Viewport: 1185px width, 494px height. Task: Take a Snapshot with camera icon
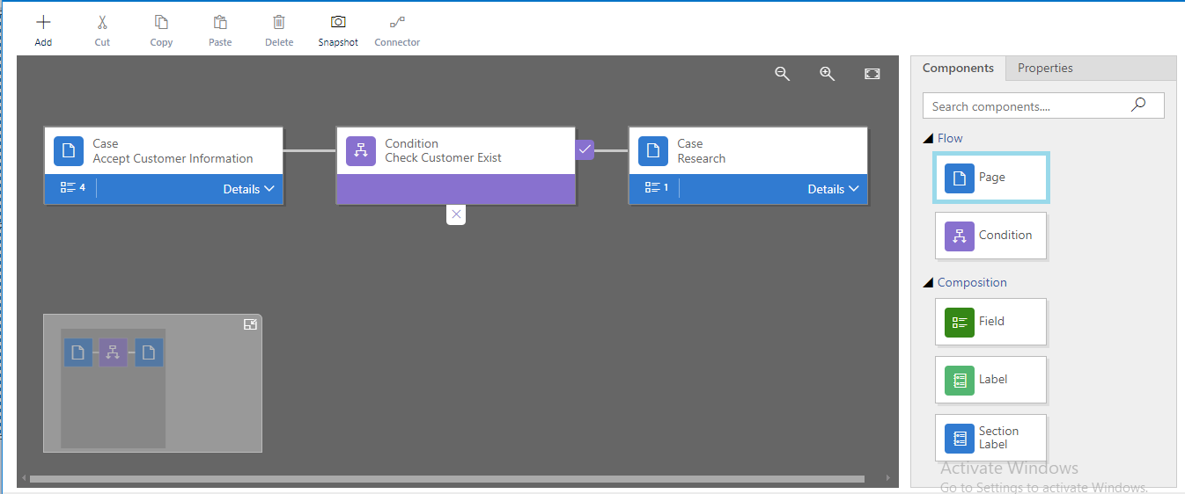(x=338, y=23)
